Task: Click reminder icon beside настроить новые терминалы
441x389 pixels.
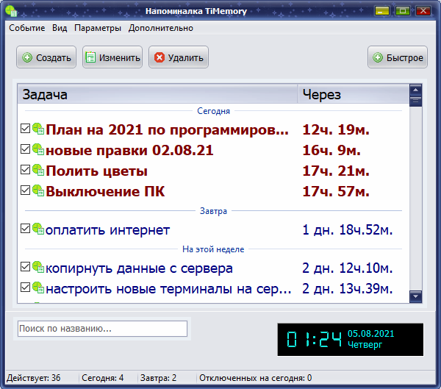Action: pos(38,288)
